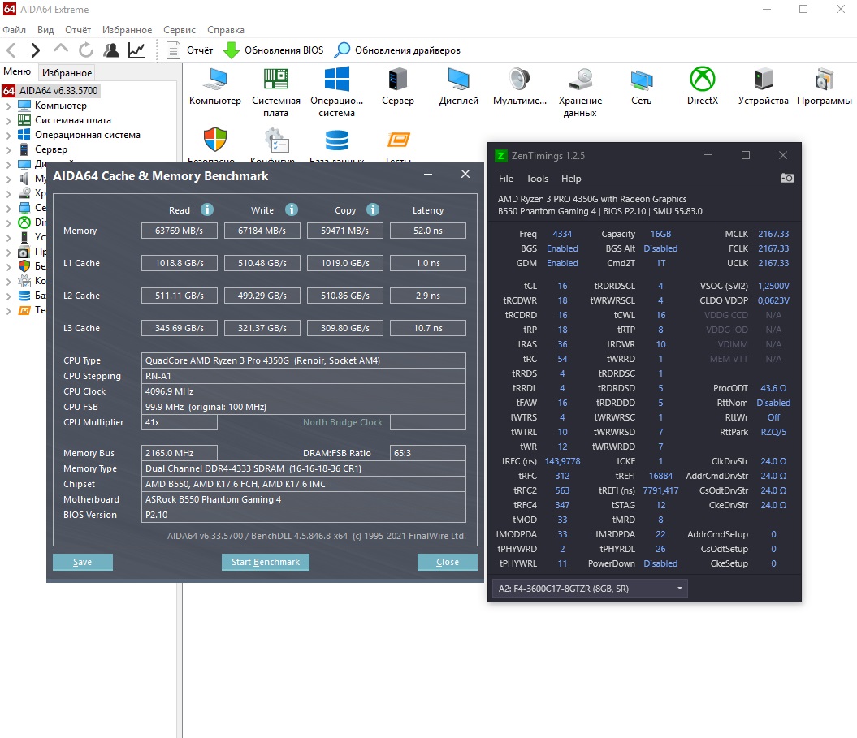The image size is (857, 738).
Task: Expand the Системная плата tree node
Action: tap(8, 121)
